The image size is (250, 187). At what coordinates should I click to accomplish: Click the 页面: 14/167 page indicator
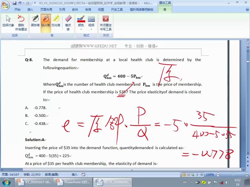tap(11, 175)
